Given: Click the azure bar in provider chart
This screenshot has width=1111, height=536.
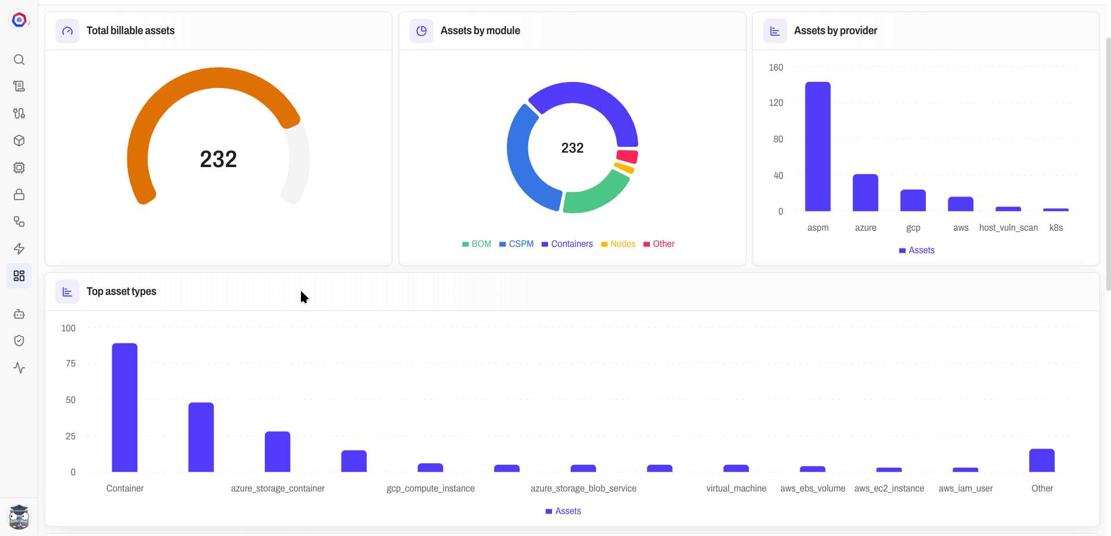Looking at the screenshot, I should point(865,193).
